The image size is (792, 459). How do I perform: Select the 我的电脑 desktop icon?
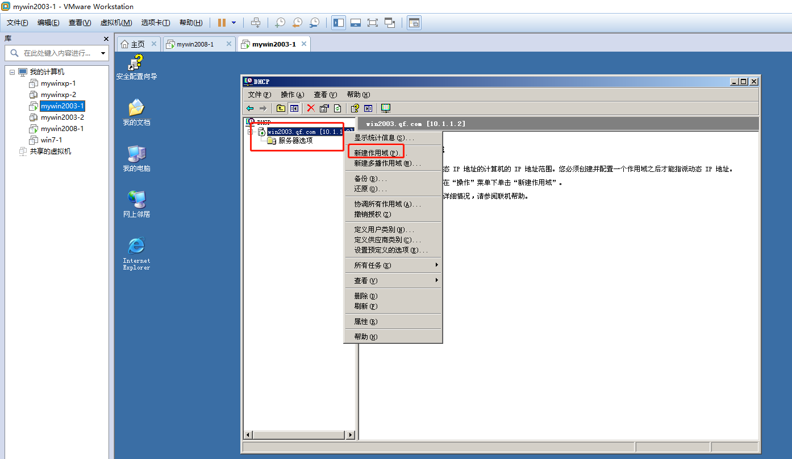136,158
